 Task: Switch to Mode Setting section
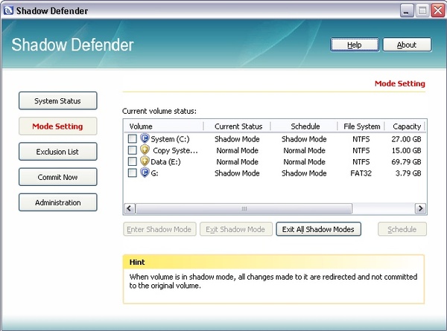(x=58, y=126)
